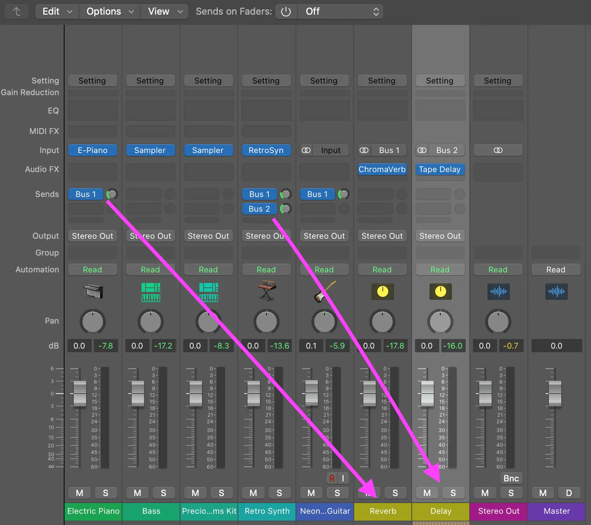
Task: Click the Master channel volume fader
Action: pos(555,394)
